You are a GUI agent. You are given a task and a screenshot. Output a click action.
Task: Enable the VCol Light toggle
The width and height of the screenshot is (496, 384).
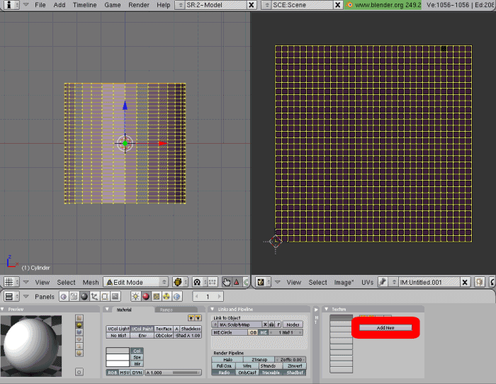(118, 329)
